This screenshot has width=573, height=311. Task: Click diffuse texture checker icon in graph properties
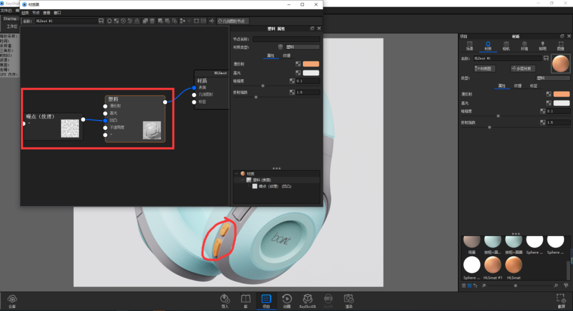(298, 64)
